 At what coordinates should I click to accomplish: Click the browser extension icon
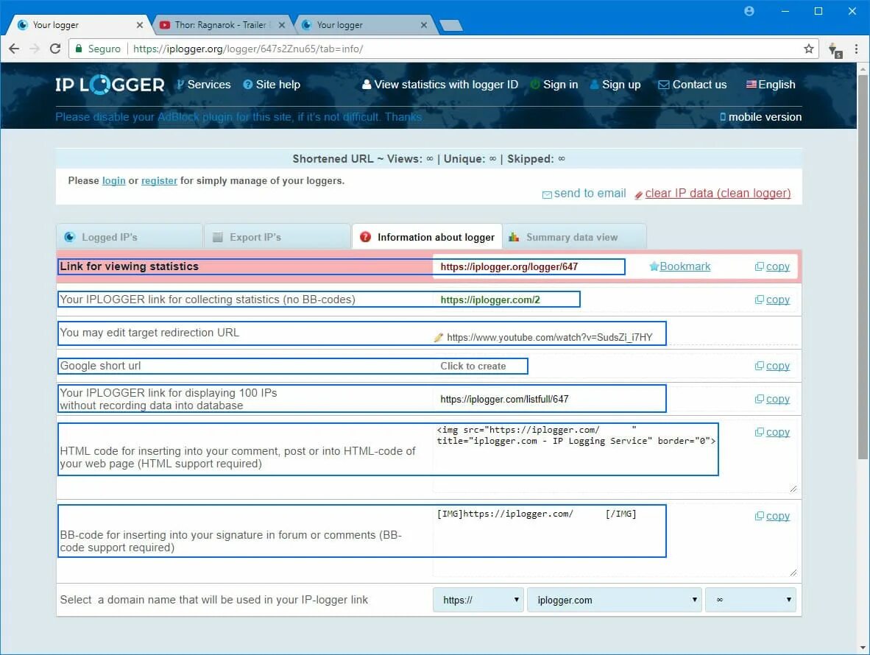click(x=835, y=50)
